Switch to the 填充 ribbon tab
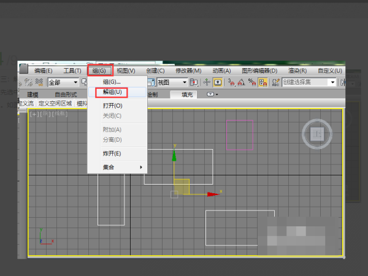368x276 pixels. click(x=184, y=94)
